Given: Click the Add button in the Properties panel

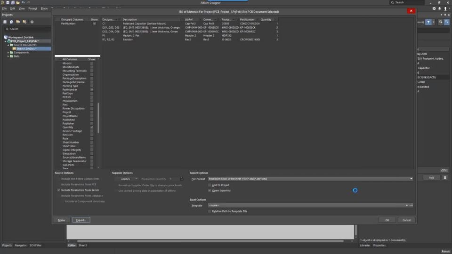Looking at the screenshot, I should click(432, 177).
